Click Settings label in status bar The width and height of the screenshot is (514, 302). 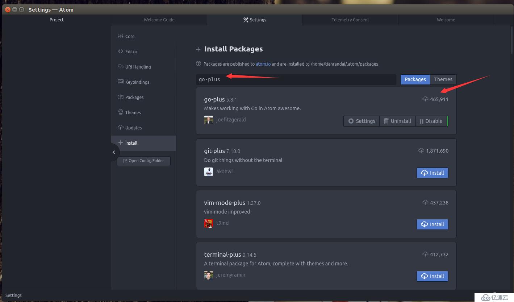click(13, 295)
